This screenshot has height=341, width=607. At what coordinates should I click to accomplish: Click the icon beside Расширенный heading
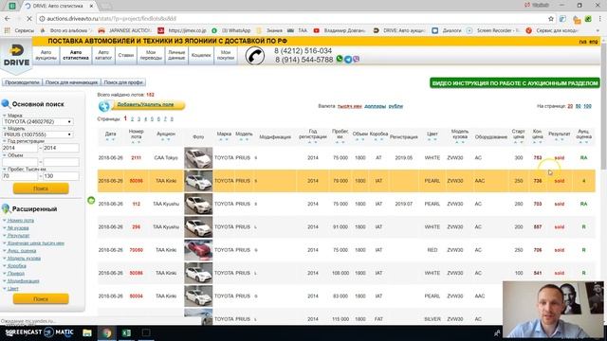6,208
